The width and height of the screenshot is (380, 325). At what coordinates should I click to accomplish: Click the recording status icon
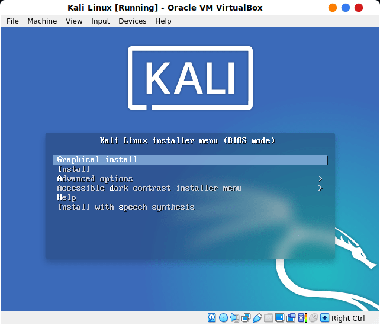click(291, 317)
